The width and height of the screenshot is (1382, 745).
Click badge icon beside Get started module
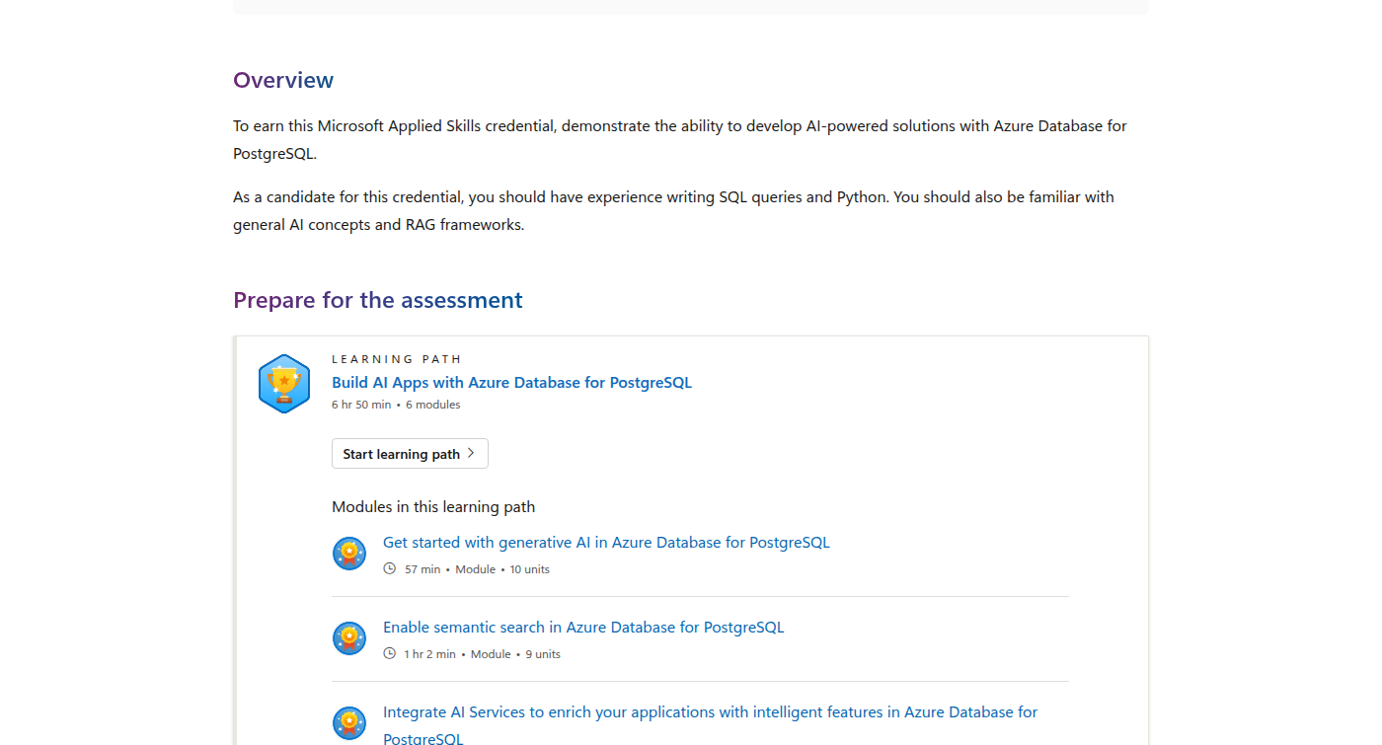(349, 554)
